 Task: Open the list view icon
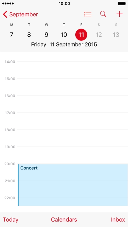coord(88,14)
